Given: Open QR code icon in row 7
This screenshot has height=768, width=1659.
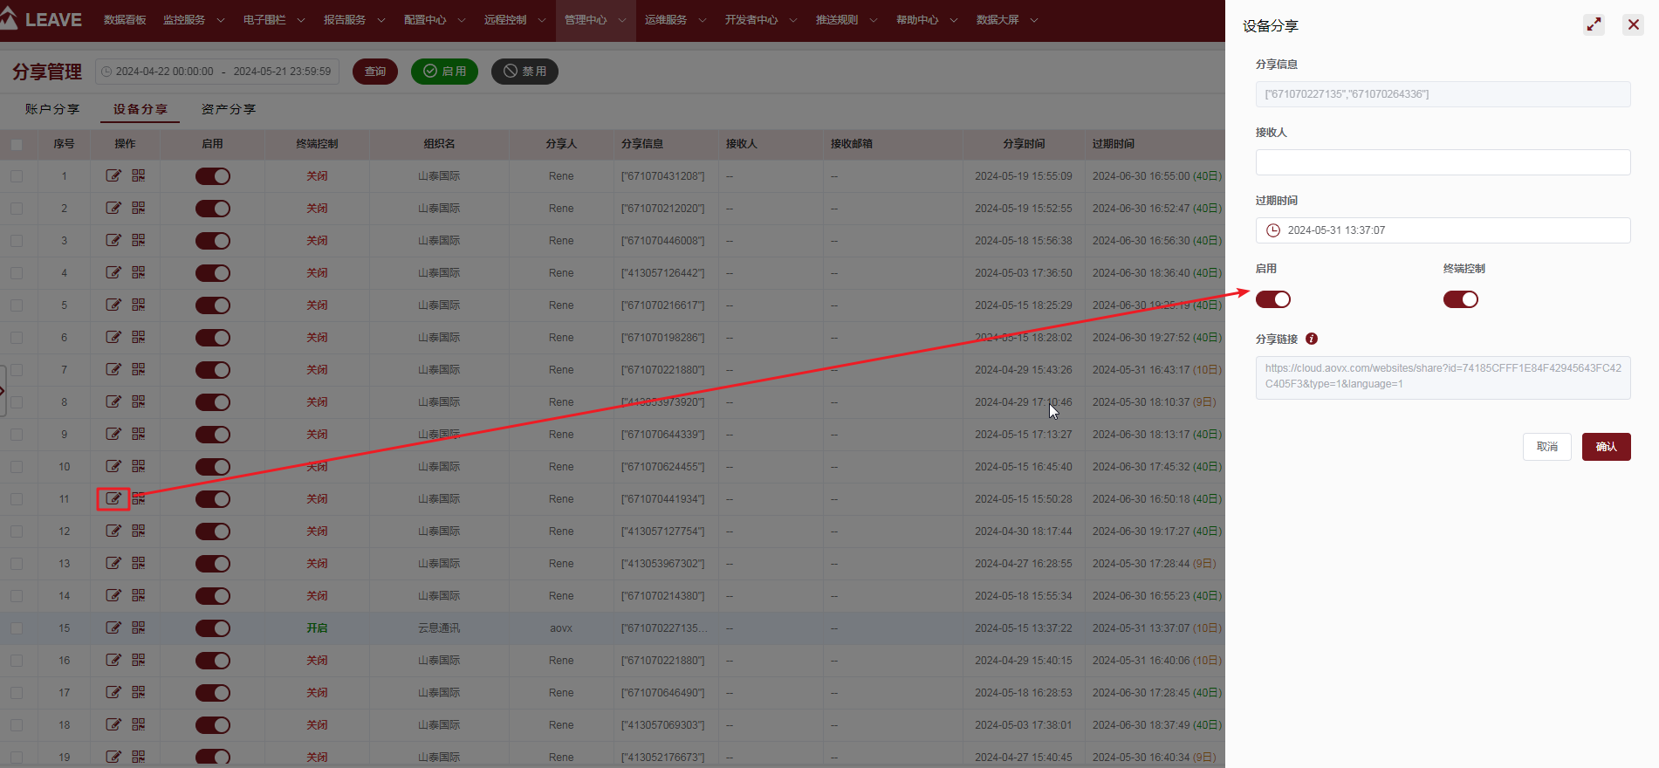Looking at the screenshot, I should [x=139, y=369].
